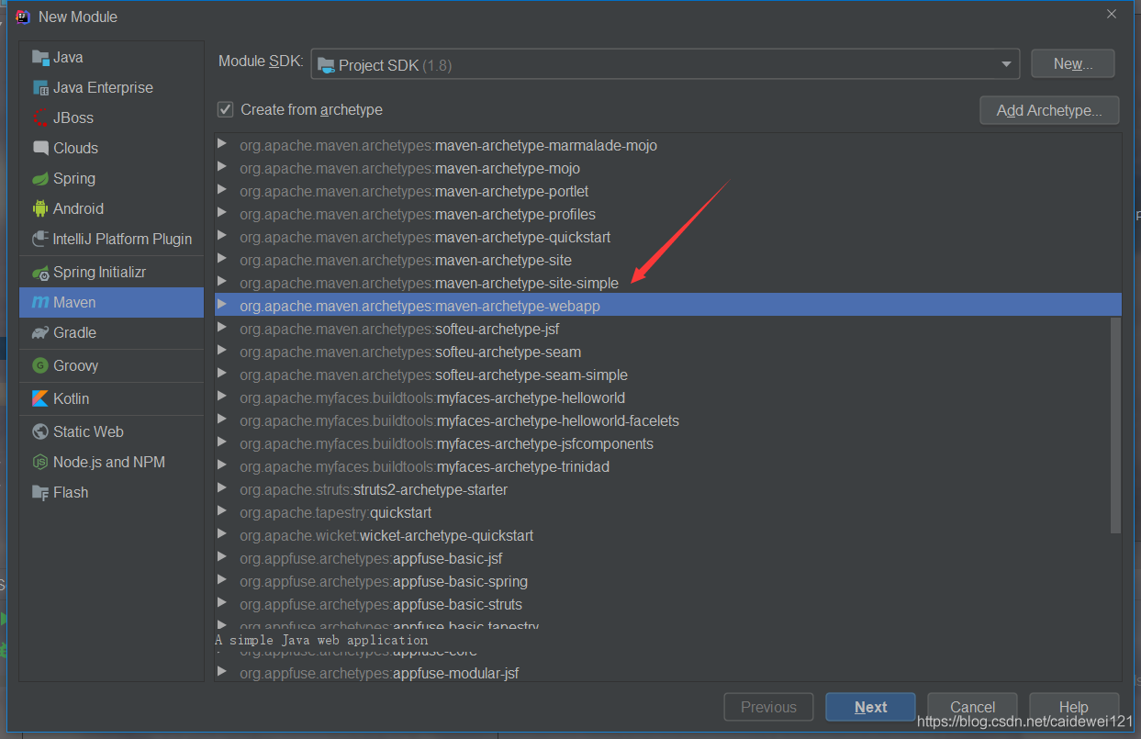Click the Java module type icon
This screenshot has width=1141, height=739.
pyautogui.click(x=40, y=58)
